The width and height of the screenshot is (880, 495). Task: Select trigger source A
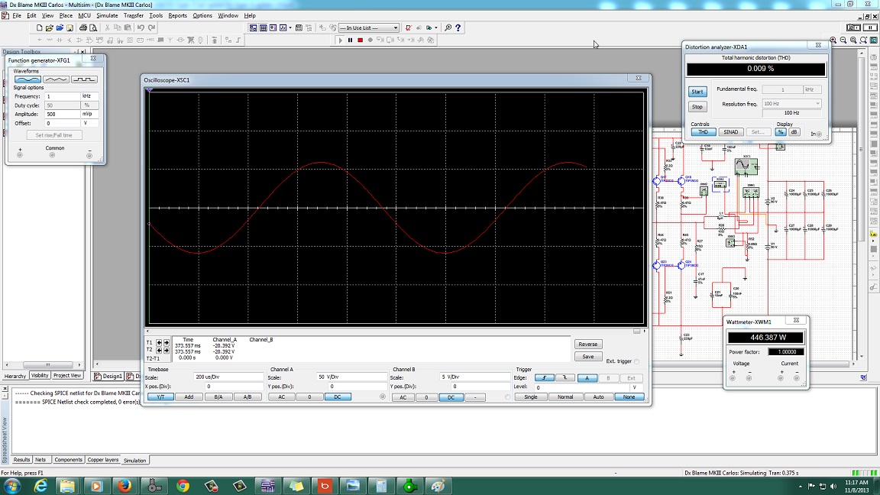click(587, 378)
